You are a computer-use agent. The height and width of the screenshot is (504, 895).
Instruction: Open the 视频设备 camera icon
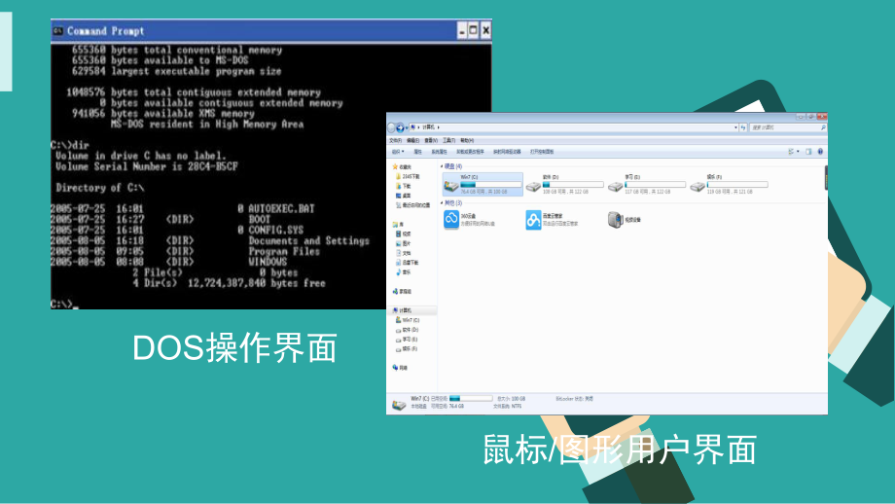[615, 220]
